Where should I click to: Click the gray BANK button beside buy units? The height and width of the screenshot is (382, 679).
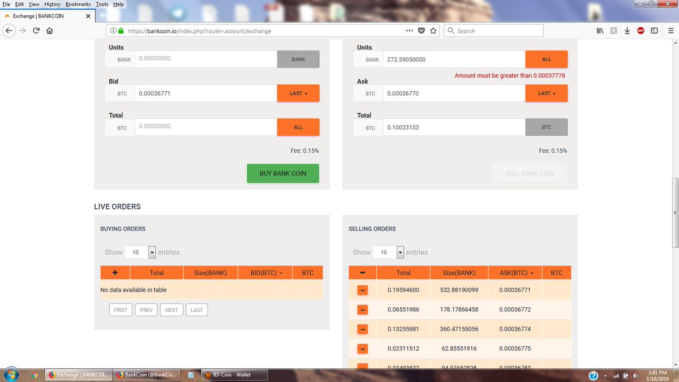(x=298, y=59)
